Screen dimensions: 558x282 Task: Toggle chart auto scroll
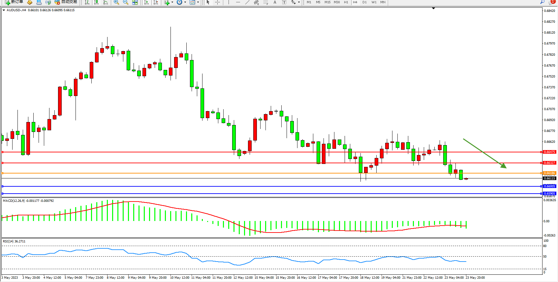(147, 2)
